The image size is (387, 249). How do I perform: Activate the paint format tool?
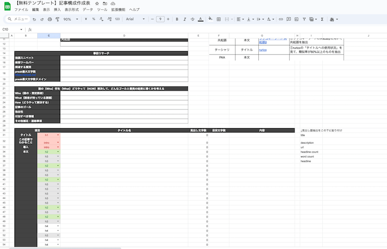(x=58, y=19)
